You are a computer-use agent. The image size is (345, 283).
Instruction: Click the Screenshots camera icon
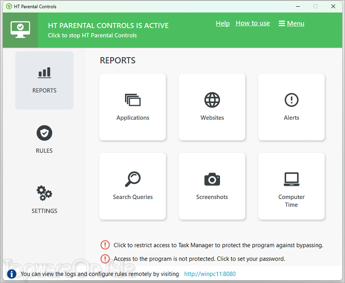pyautogui.click(x=212, y=179)
